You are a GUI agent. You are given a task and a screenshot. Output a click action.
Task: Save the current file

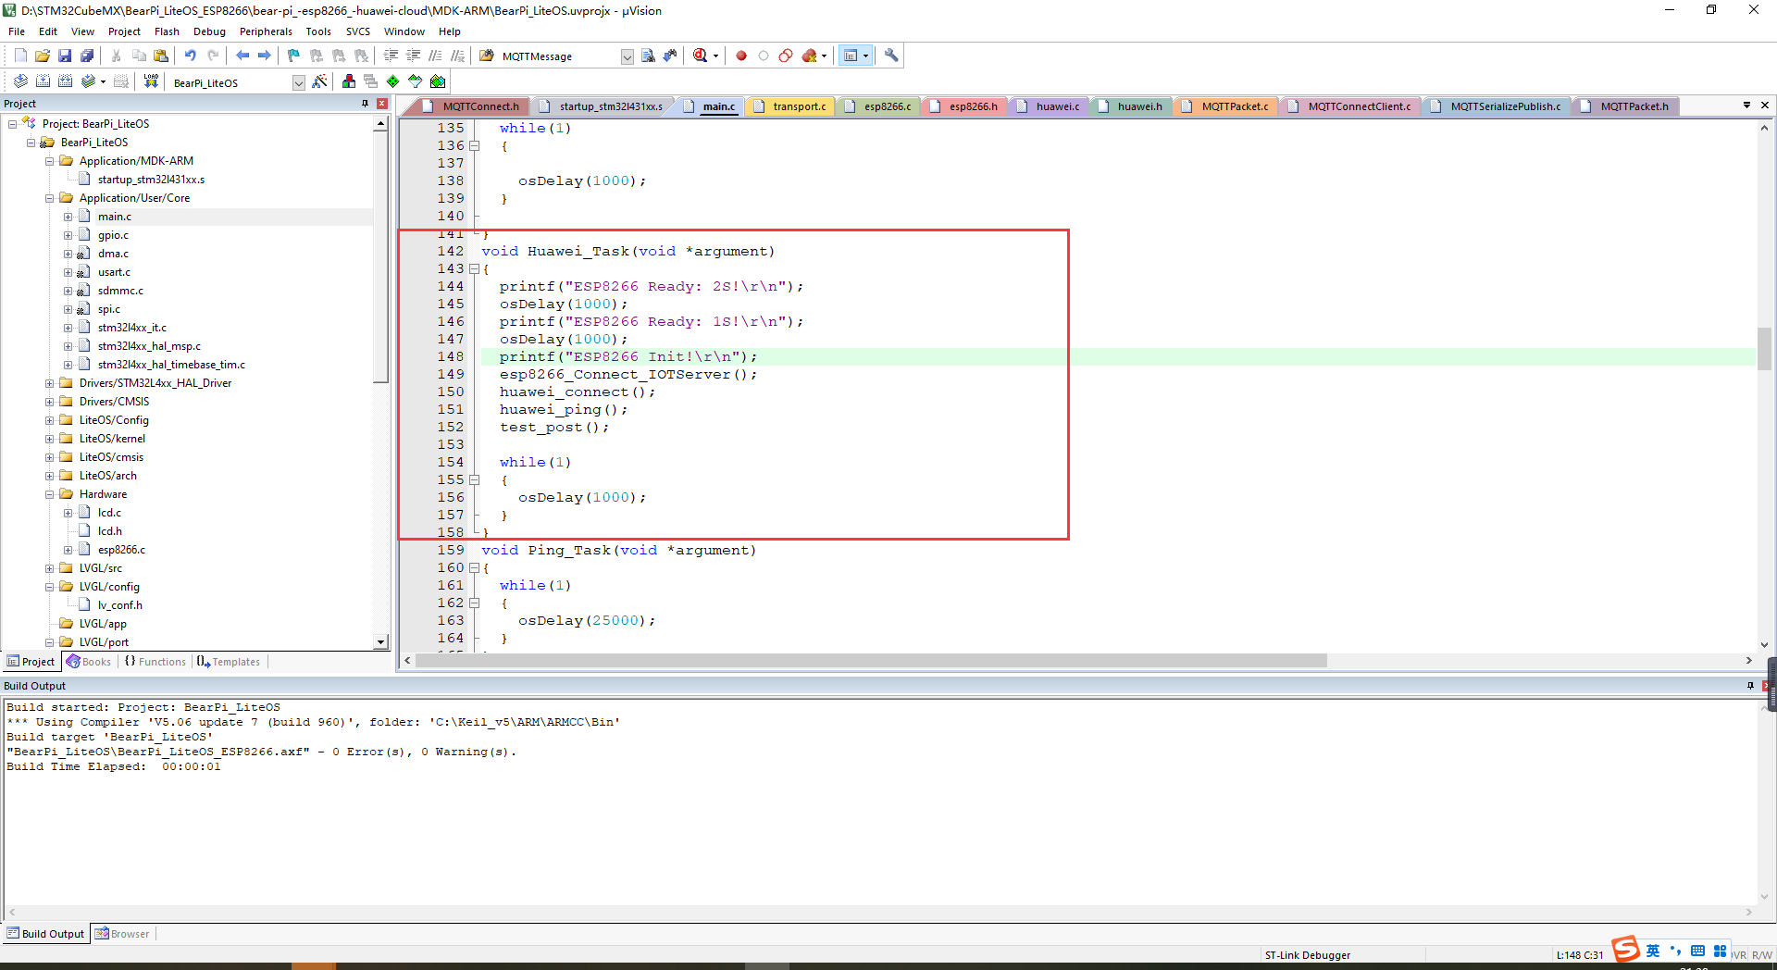pyautogui.click(x=65, y=56)
